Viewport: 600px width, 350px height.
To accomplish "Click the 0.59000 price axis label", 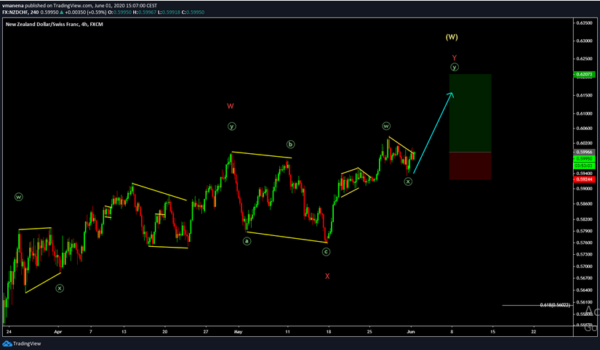I will click(584, 188).
